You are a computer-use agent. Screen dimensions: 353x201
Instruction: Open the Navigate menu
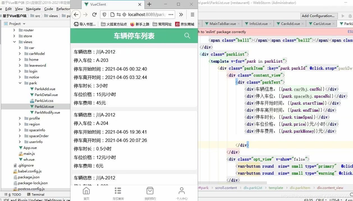point(33,9)
